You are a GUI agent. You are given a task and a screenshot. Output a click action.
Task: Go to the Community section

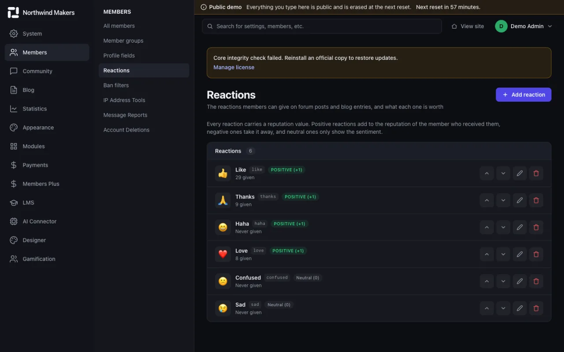point(47,71)
